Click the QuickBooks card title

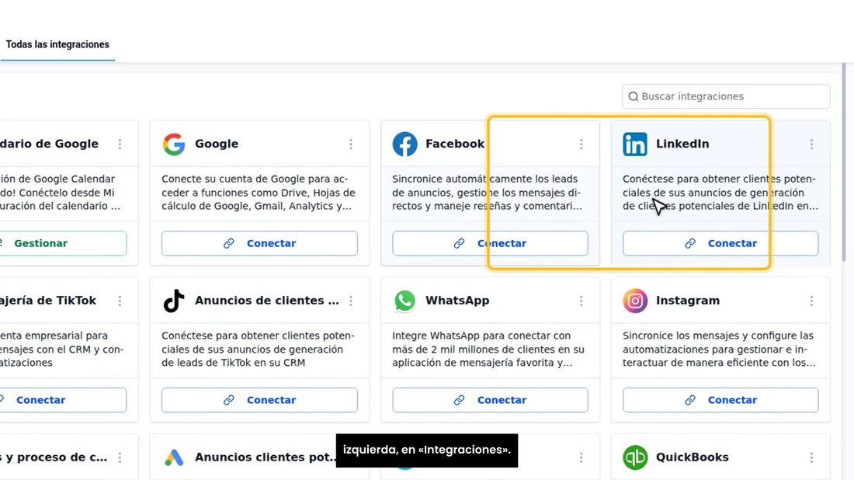click(693, 457)
